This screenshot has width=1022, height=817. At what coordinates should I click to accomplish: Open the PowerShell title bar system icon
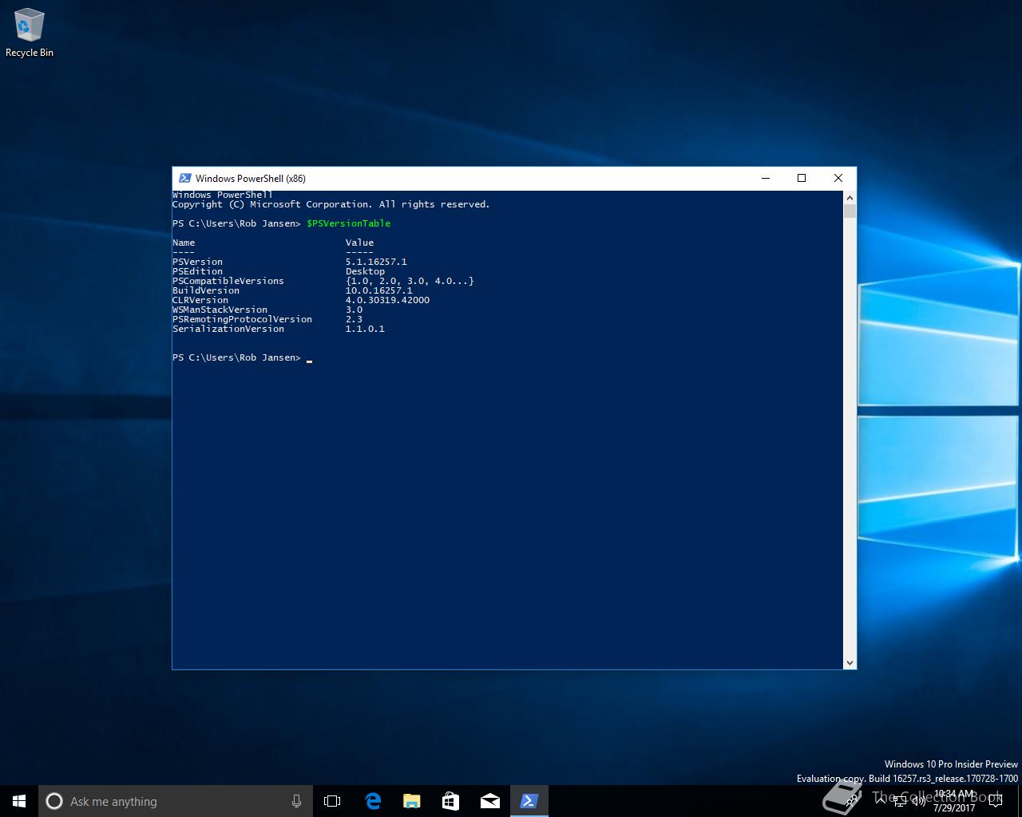(184, 178)
